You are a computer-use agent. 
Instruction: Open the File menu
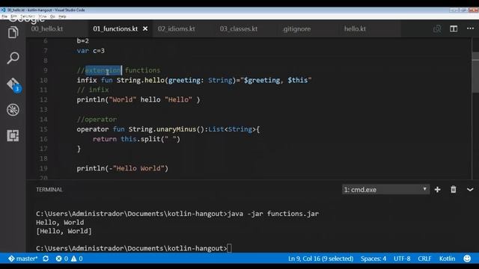pyautogui.click(x=4, y=16)
